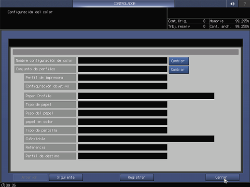Viewport: 250px width, 187px height.
Task: Click the papel en color value field
Action: [123, 121]
